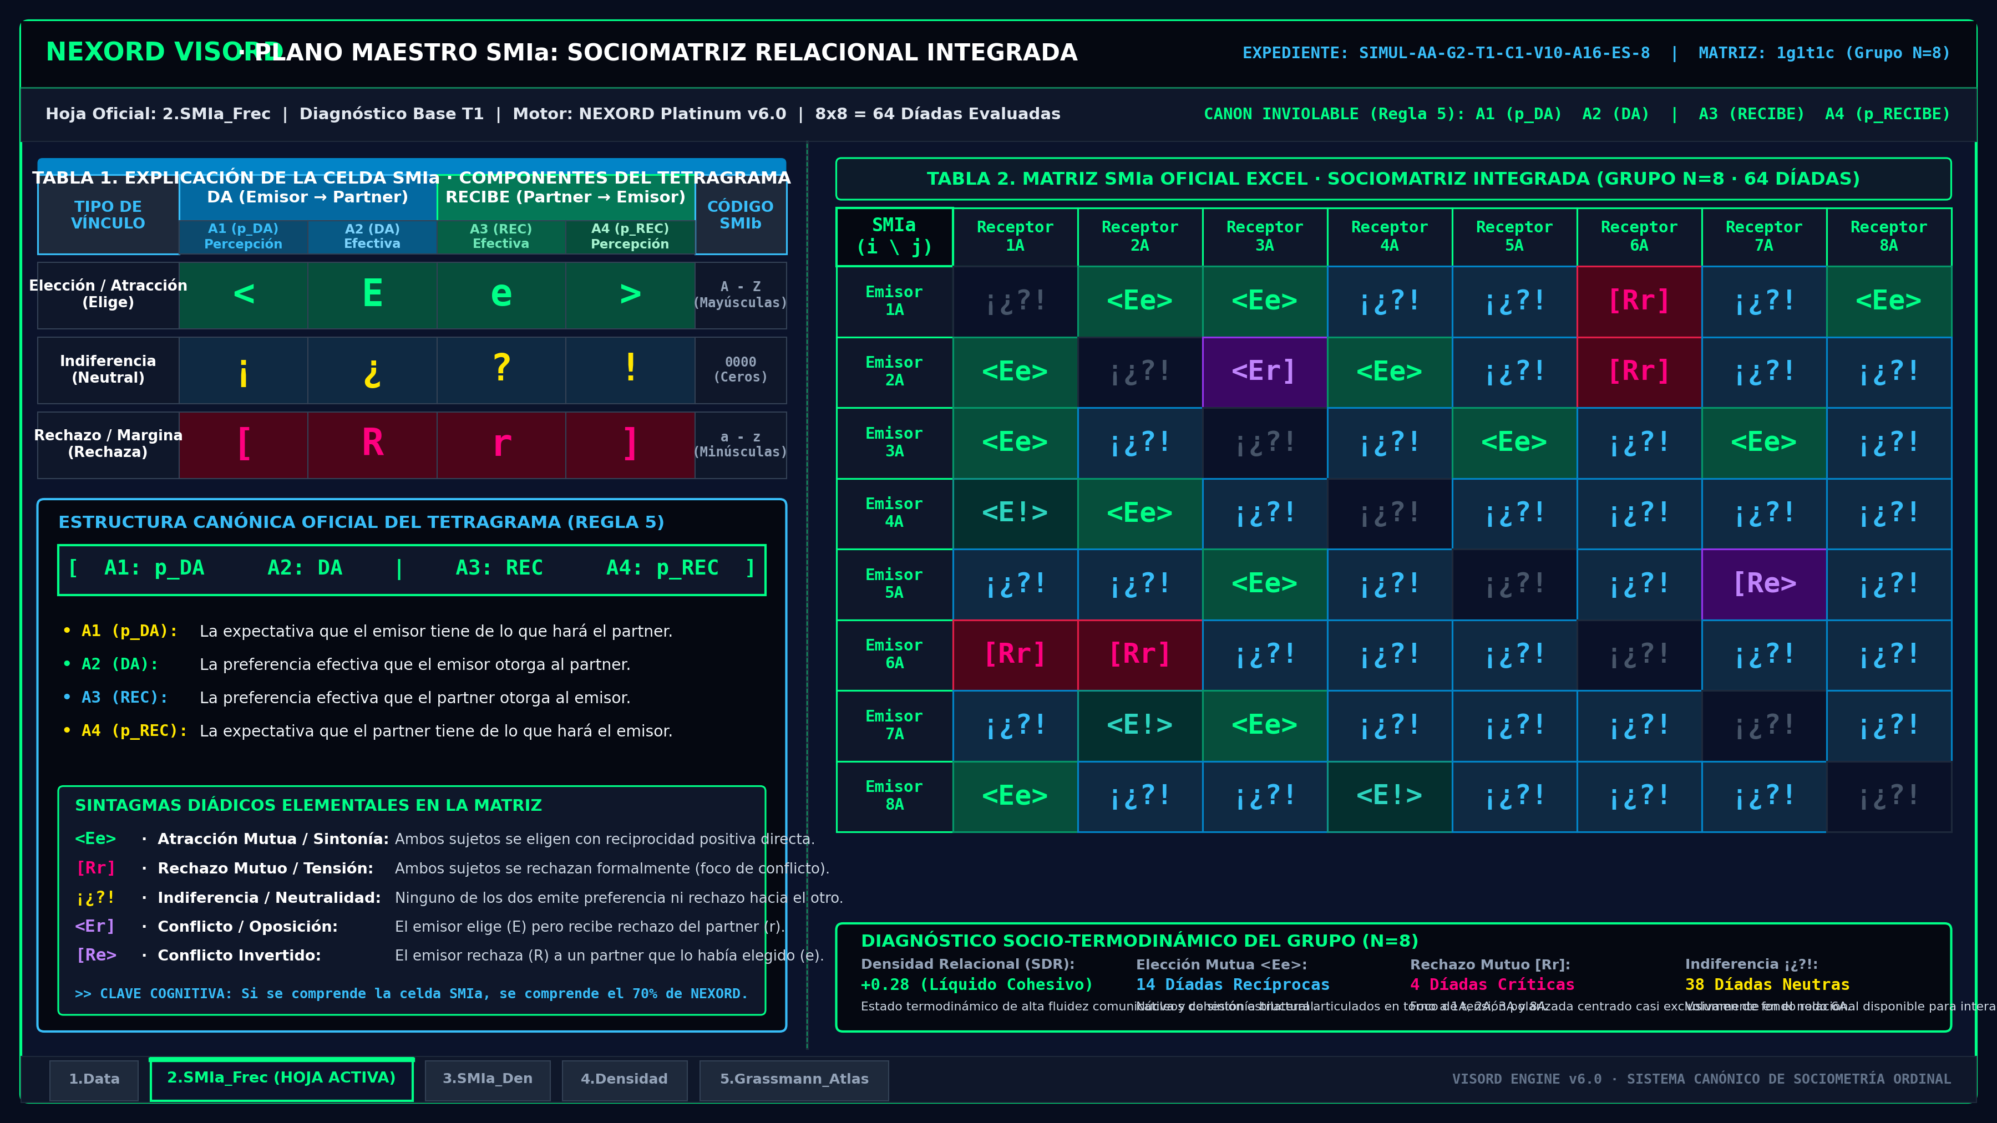Click the <Ee> cell for Emisor 8A, Receptor 1A
1997x1123 pixels.
1015,797
